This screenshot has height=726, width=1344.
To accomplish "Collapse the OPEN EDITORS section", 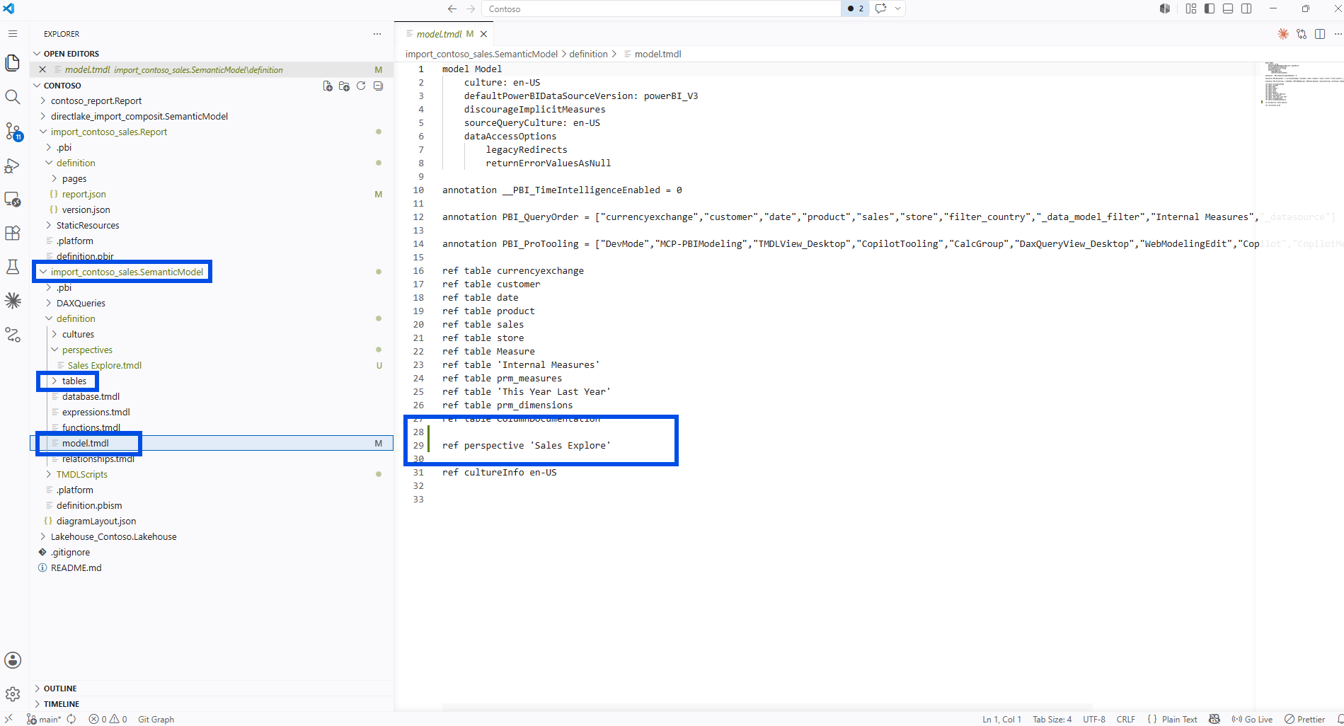I will point(37,54).
